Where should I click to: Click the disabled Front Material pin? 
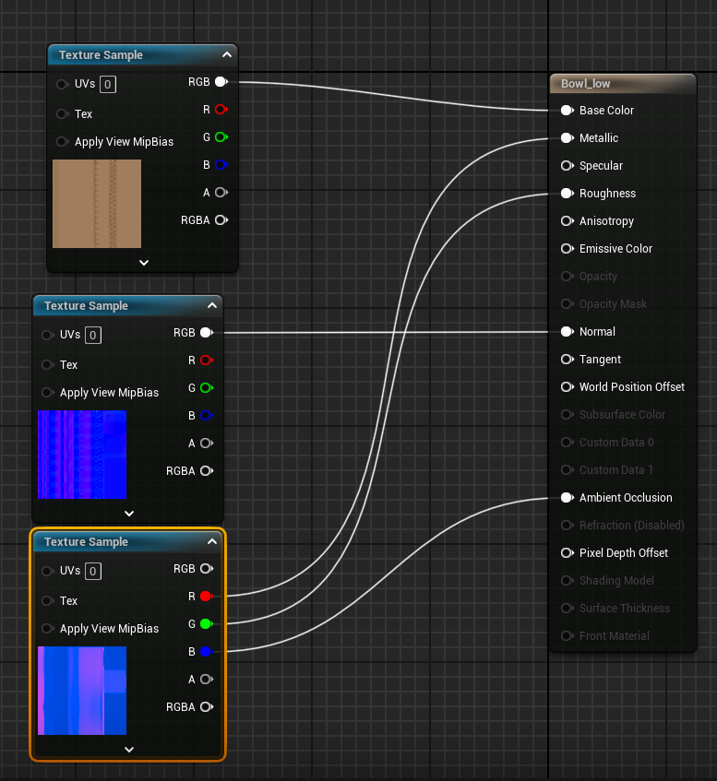(x=568, y=636)
